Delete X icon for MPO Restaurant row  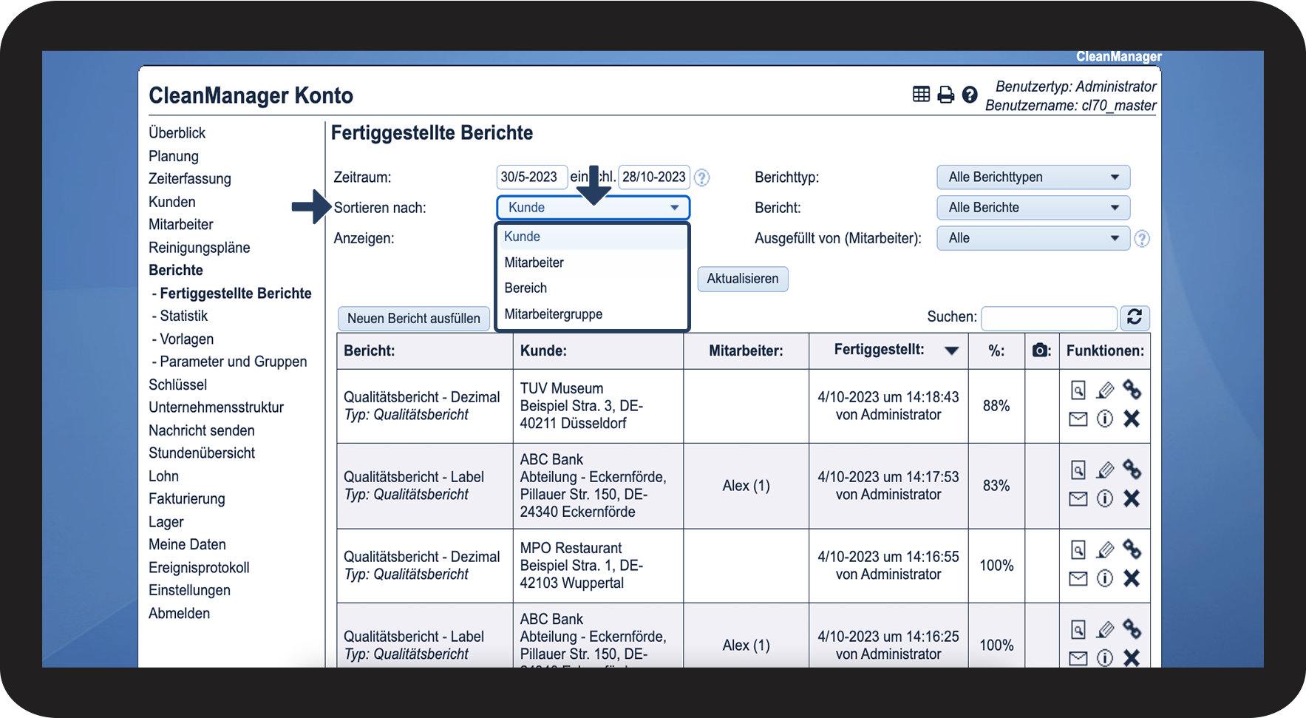(1132, 578)
